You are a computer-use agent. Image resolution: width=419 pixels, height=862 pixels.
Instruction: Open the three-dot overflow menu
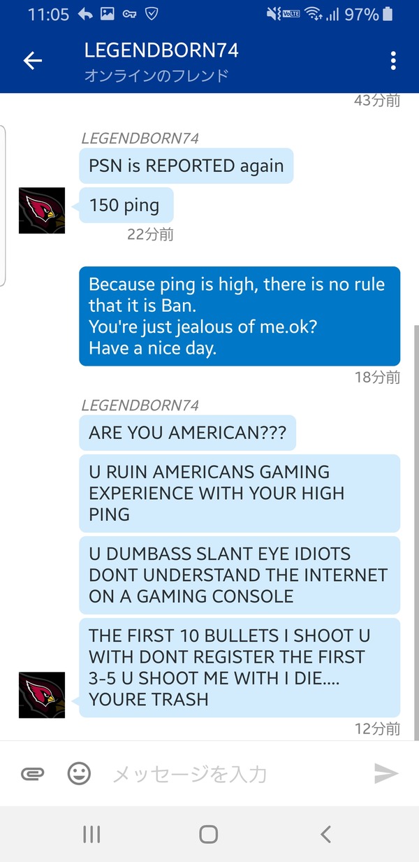(394, 61)
